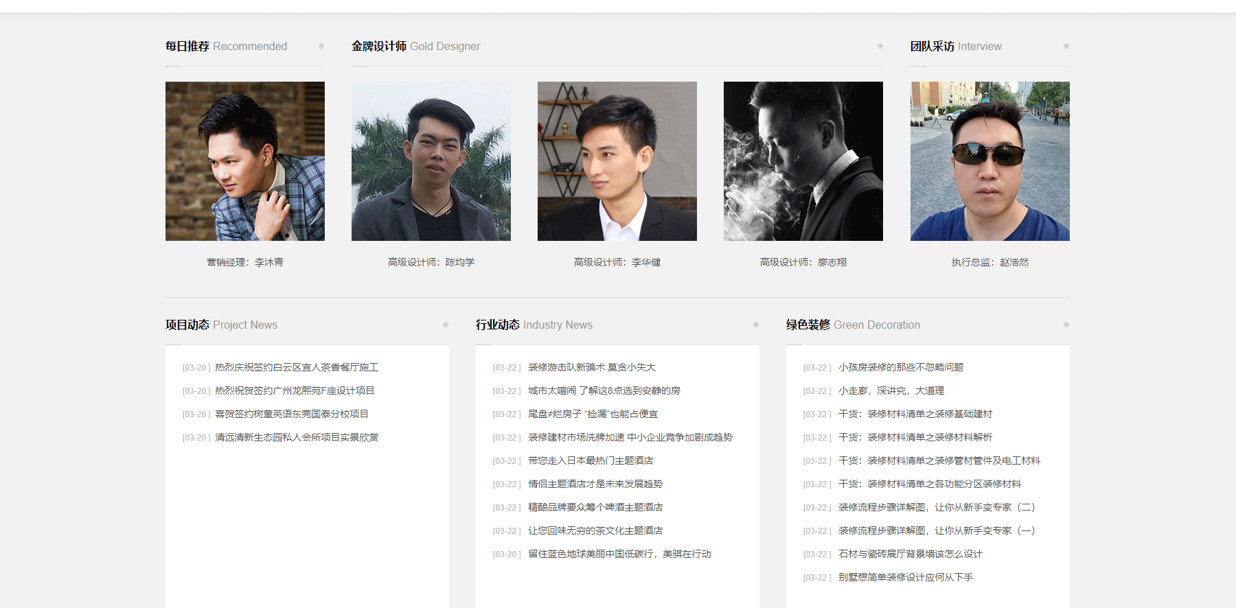Open the photo of marketing manager 李沐青

click(245, 161)
